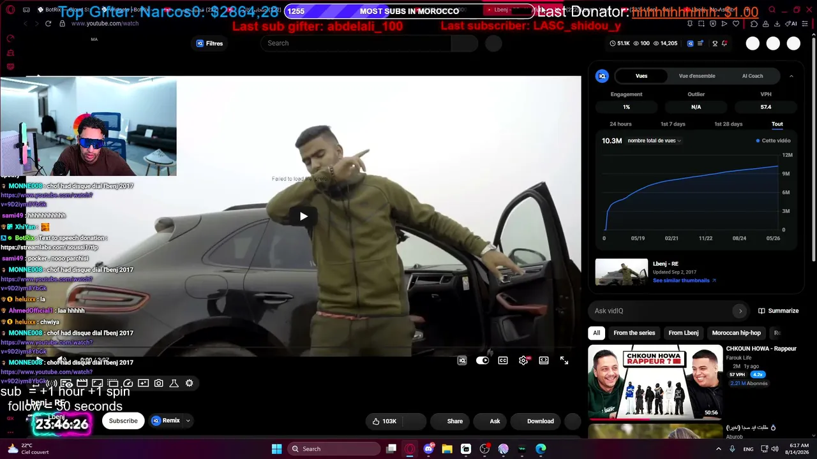Select the 1st 28 days range
The width and height of the screenshot is (817, 459).
pyautogui.click(x=728, y=124)
